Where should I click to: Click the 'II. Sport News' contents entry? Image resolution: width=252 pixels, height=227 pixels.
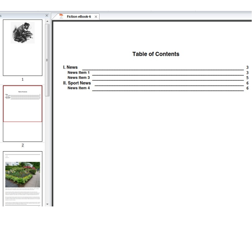(77, 83)
